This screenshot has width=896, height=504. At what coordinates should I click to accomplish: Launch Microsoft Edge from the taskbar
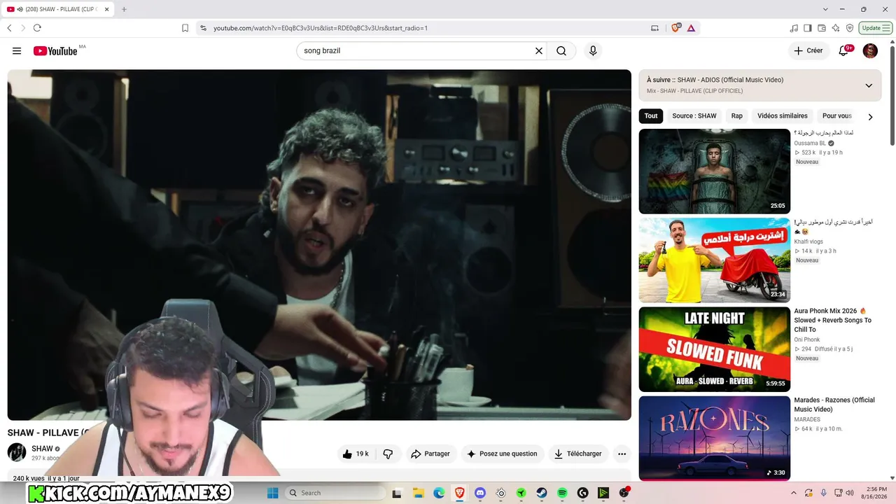tap(439, 493)
